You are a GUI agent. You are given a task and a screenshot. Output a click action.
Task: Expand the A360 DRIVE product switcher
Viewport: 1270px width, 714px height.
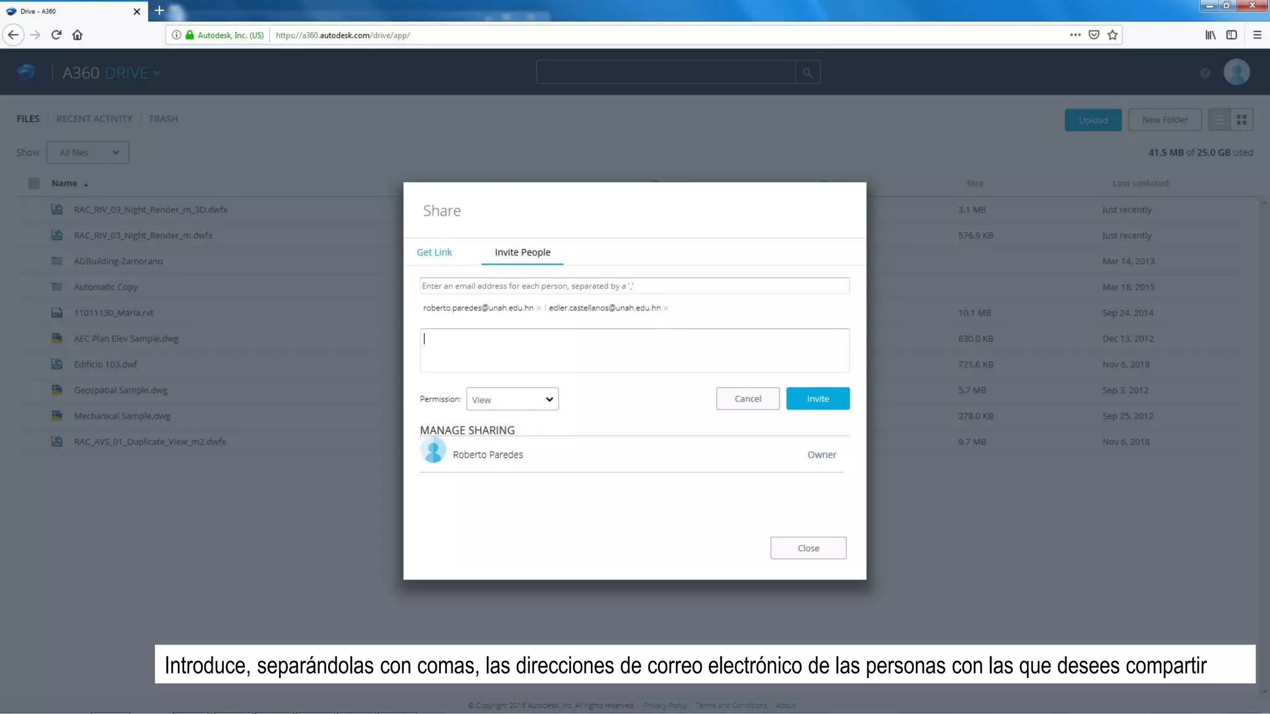tap(158, 73)
